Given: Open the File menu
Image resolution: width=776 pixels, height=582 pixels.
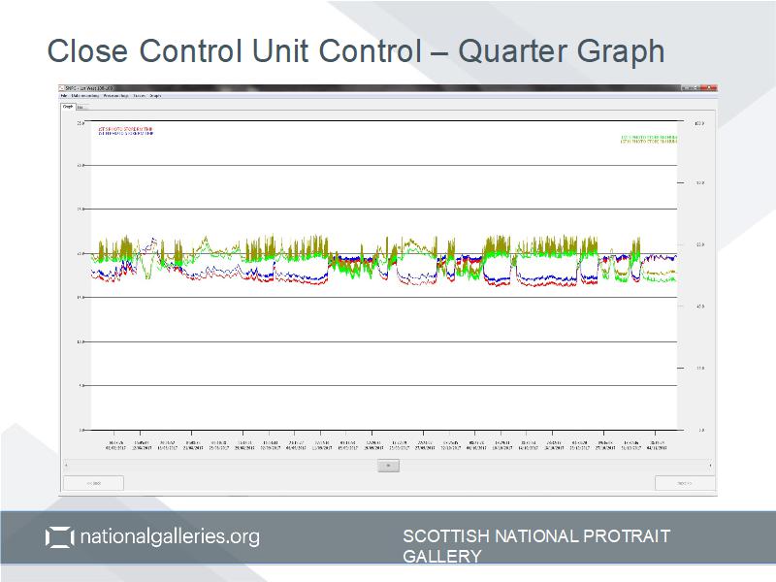Looking at the screenshot, I should point(64,96).
